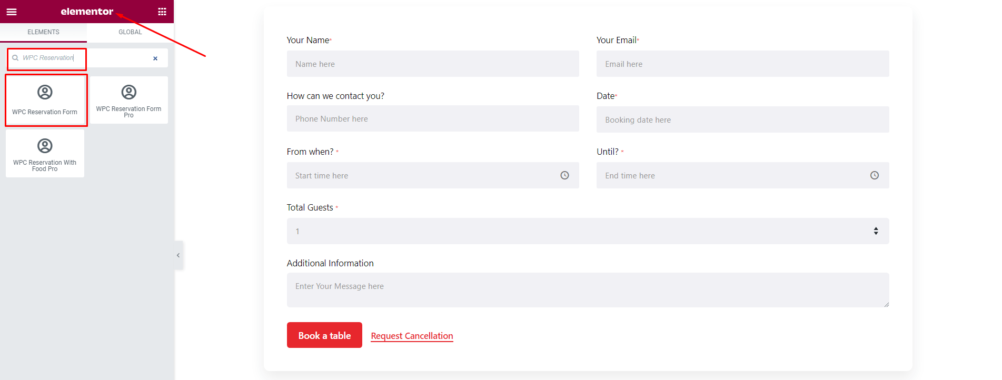This screenshot has height=380, width=1002.
Task: Click the Name here input
Action: [433, 64]
